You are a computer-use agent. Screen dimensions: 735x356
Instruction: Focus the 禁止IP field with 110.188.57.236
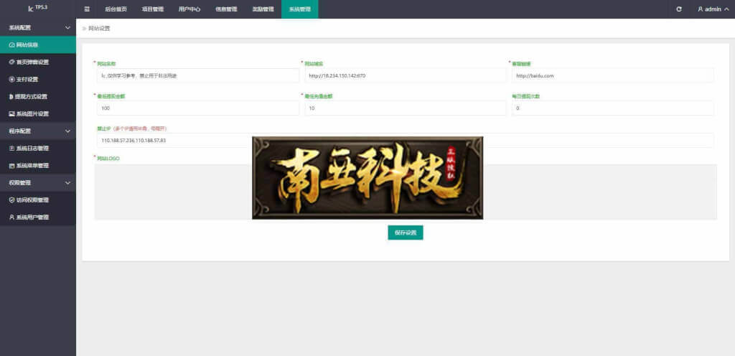406,140
